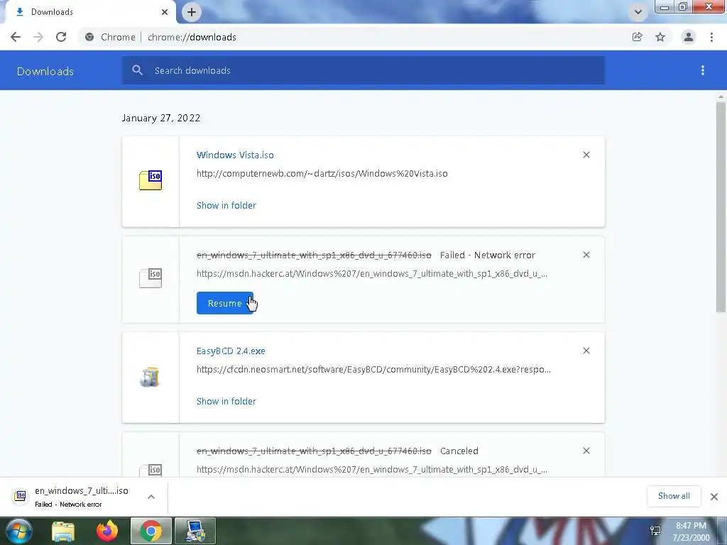This screenshot has width=727, height=545.
Task: Click the computer setup taskbar icon
Action: click(x=195, y=531)
